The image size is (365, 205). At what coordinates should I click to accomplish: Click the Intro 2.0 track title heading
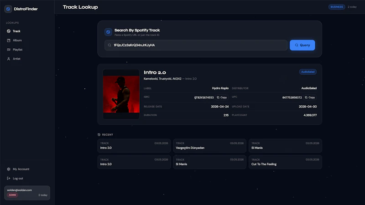[155, 72]
